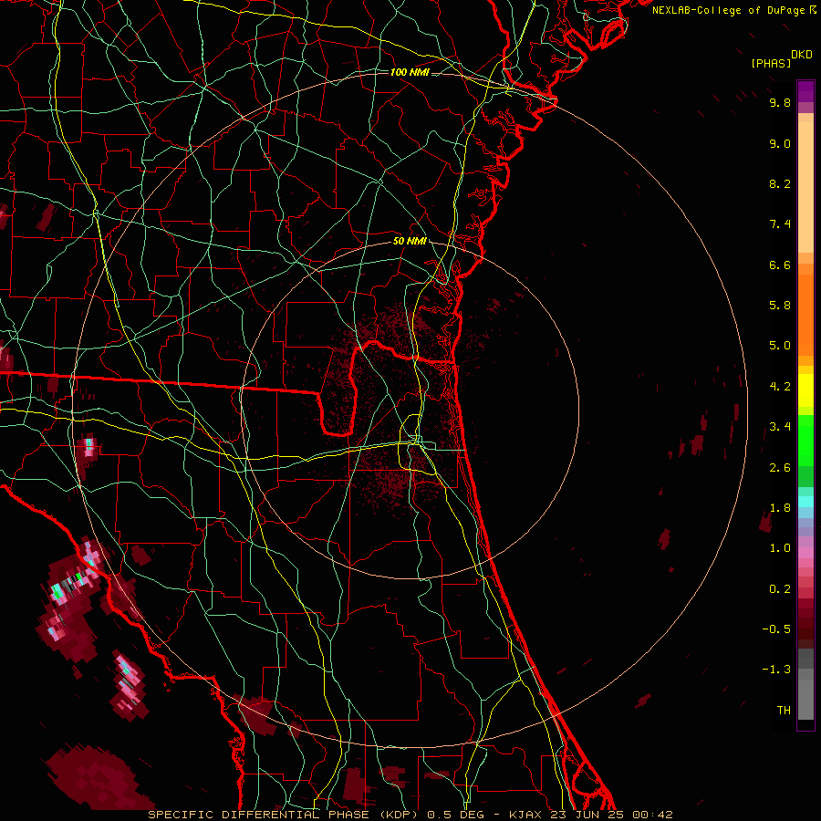The image size is (821, 821).
Task: Click the 6.6 label on the color scale
Action: click(x=780, y=265)
